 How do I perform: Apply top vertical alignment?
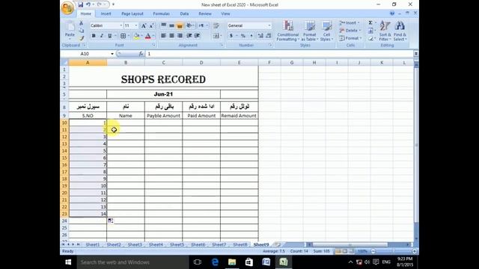[164, 25]
